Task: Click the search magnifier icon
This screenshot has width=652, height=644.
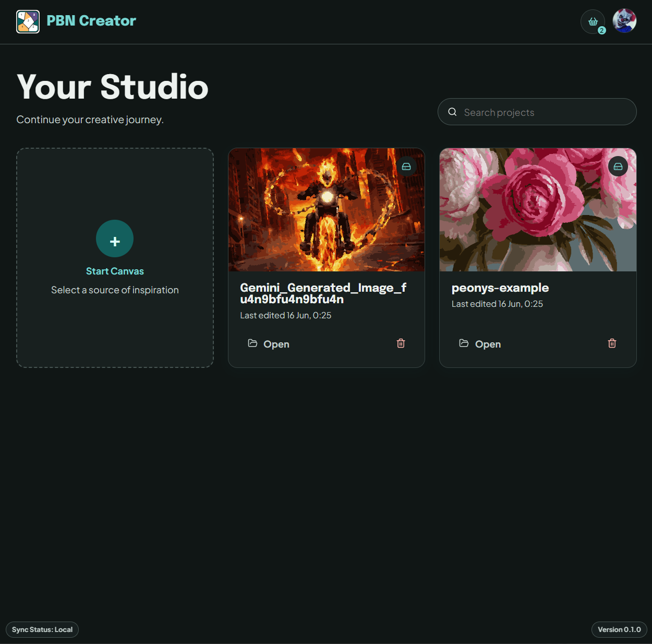Action: (x=452, y=112)
